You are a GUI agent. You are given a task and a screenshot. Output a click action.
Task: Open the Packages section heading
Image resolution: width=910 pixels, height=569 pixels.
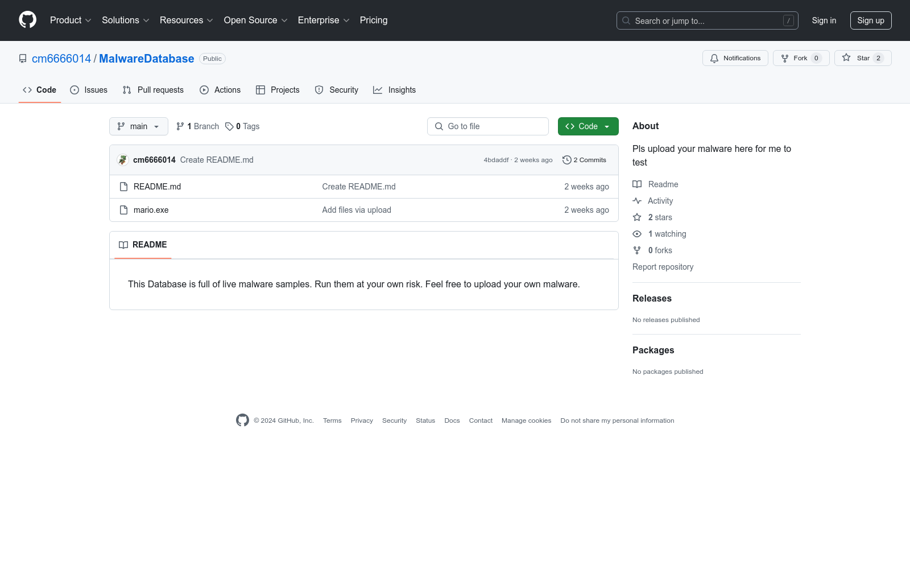[x=653, y=350]
